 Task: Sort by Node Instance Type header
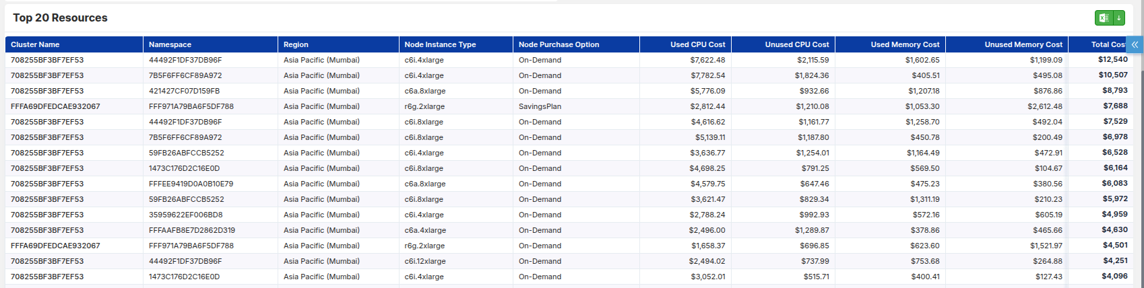440,44
